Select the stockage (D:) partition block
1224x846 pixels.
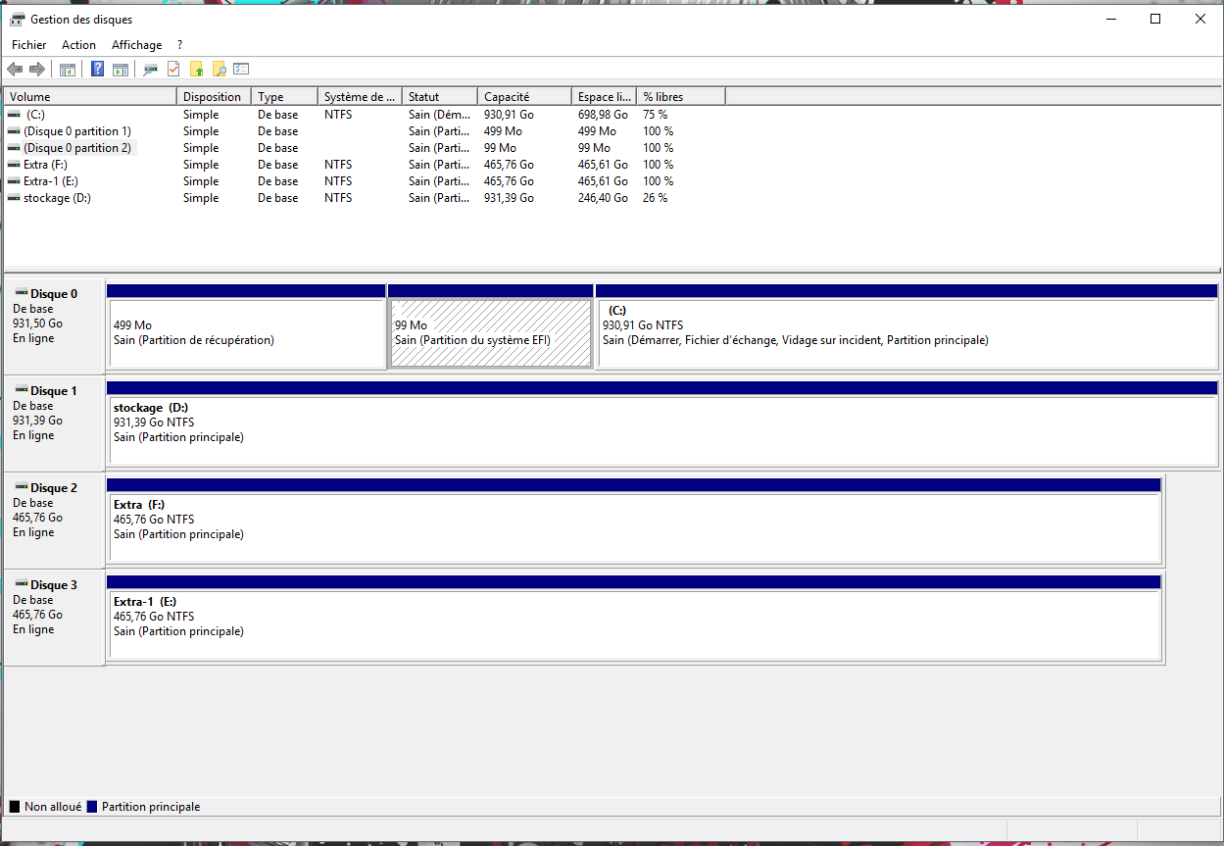[x=661, y=423]
